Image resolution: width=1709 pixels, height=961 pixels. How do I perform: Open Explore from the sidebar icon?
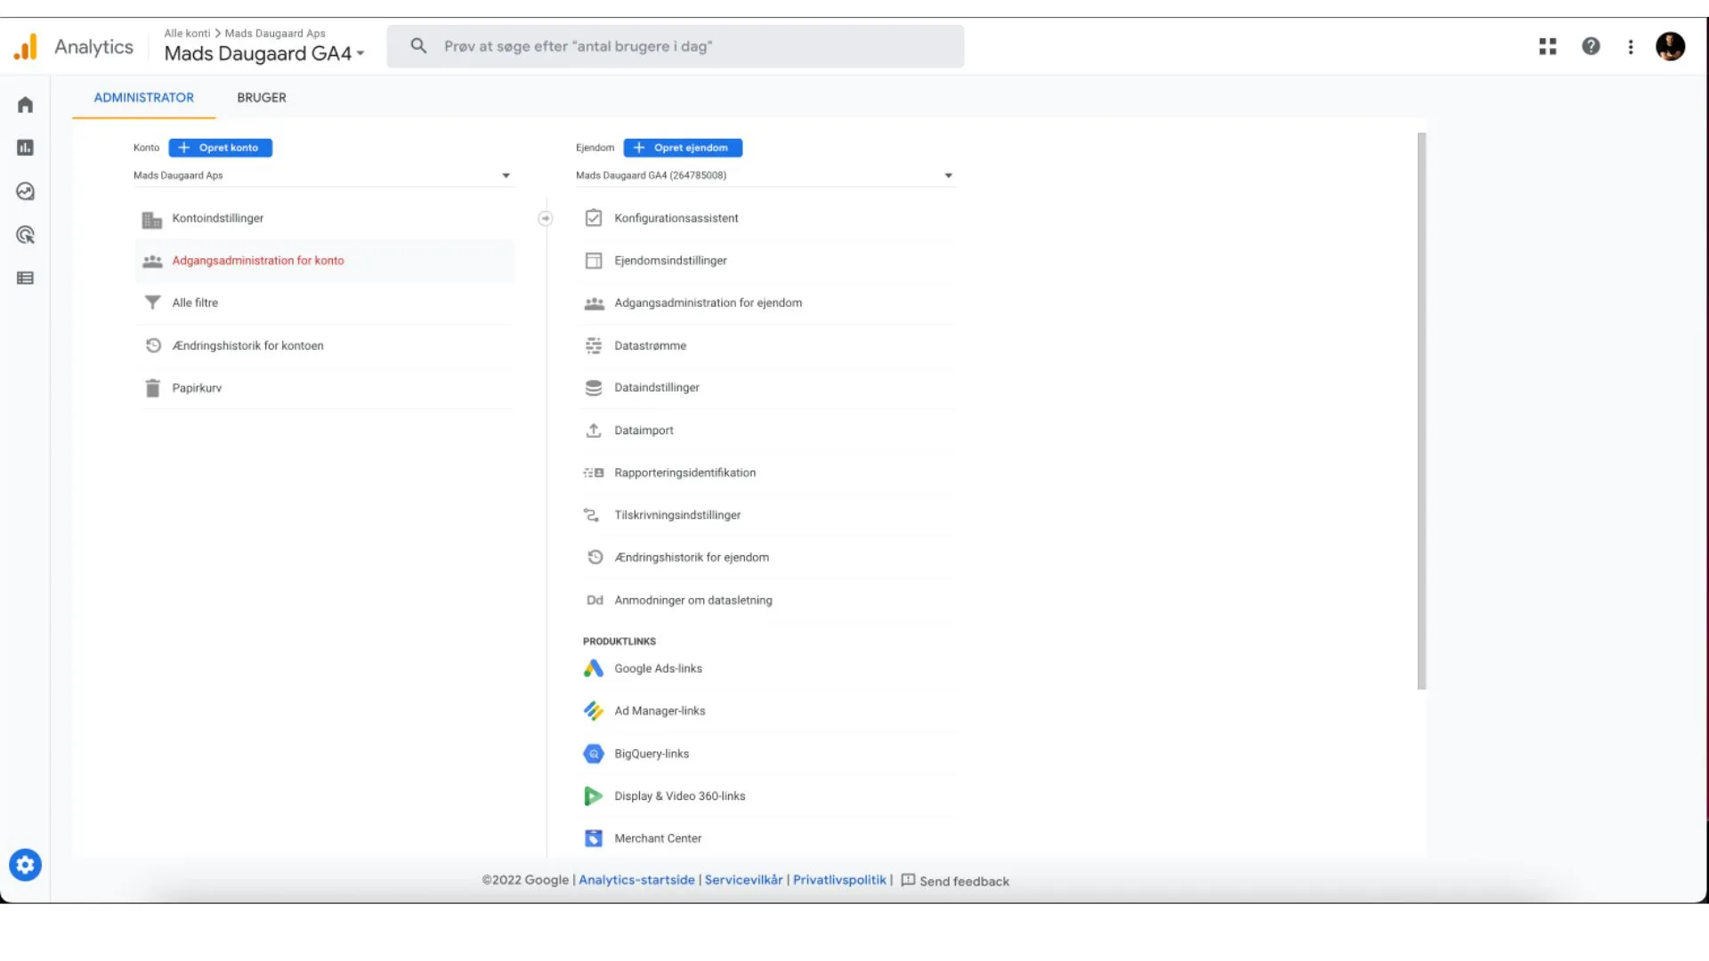25,191
